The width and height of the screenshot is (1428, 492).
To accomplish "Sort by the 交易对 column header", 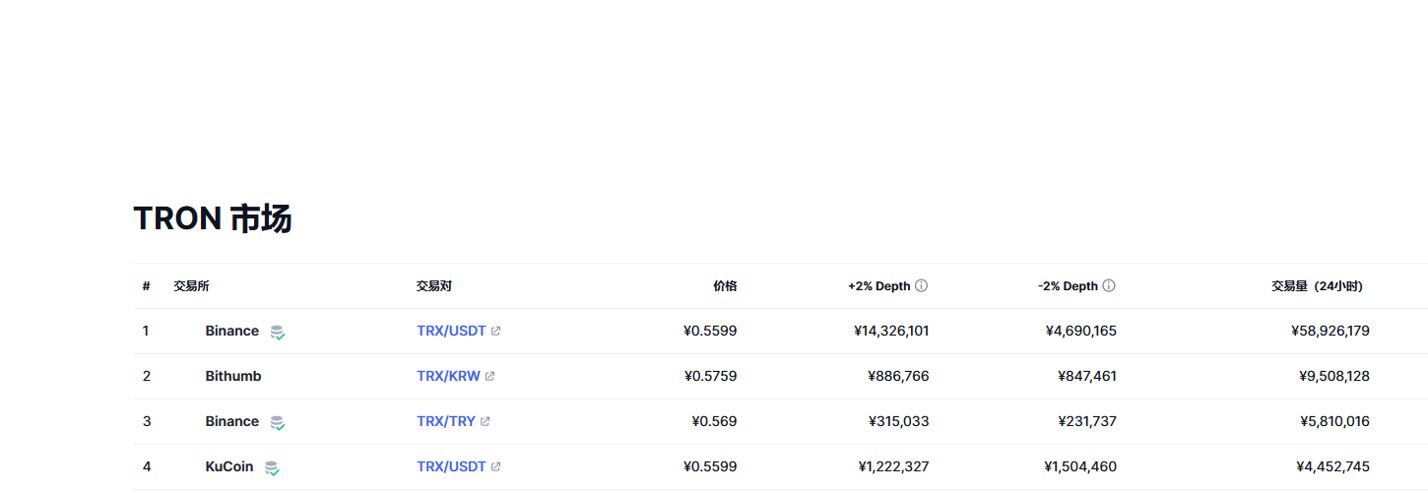I will [x=433, y=286].
